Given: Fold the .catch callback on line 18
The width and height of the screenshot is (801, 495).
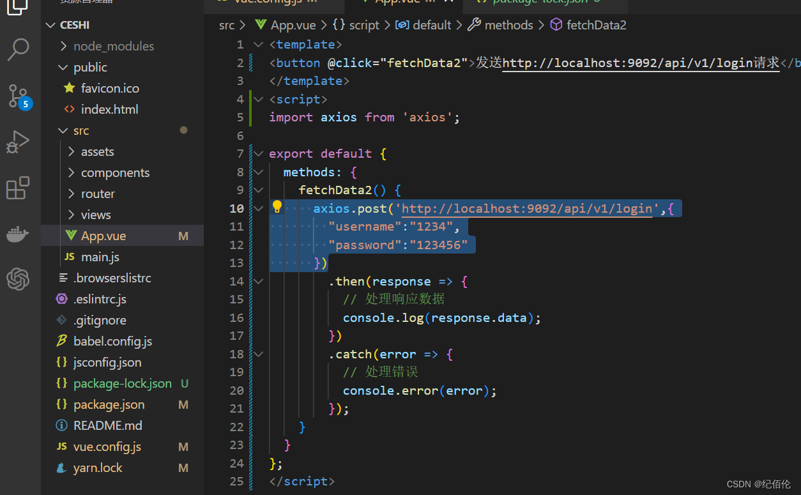Looking at the screenshot, I should pyautogui.click(x=258, y=354).
